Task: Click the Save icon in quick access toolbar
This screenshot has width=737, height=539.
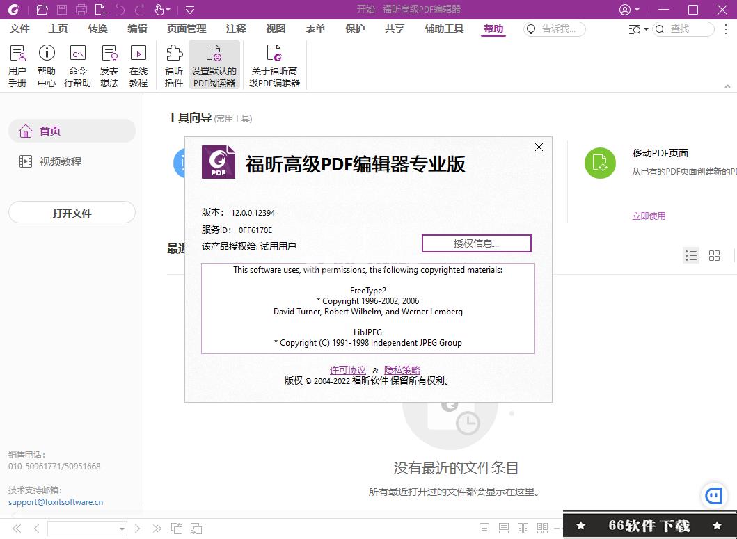Action: pyautogui.click(x=61, y=10)
